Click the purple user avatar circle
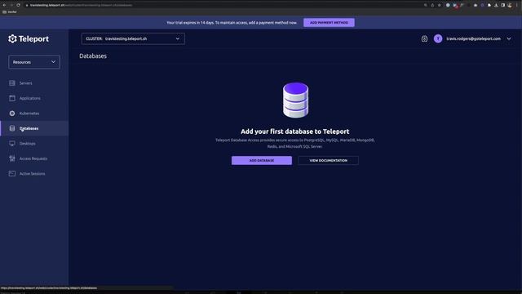The image size is (522, 294). [x=438, y=38]
